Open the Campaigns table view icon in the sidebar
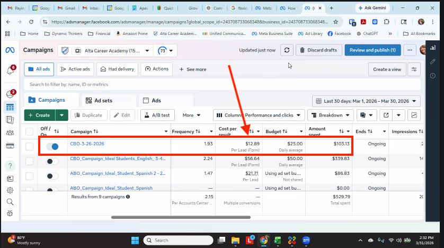This screenshot has width=444, height=248. coord(10,107)
